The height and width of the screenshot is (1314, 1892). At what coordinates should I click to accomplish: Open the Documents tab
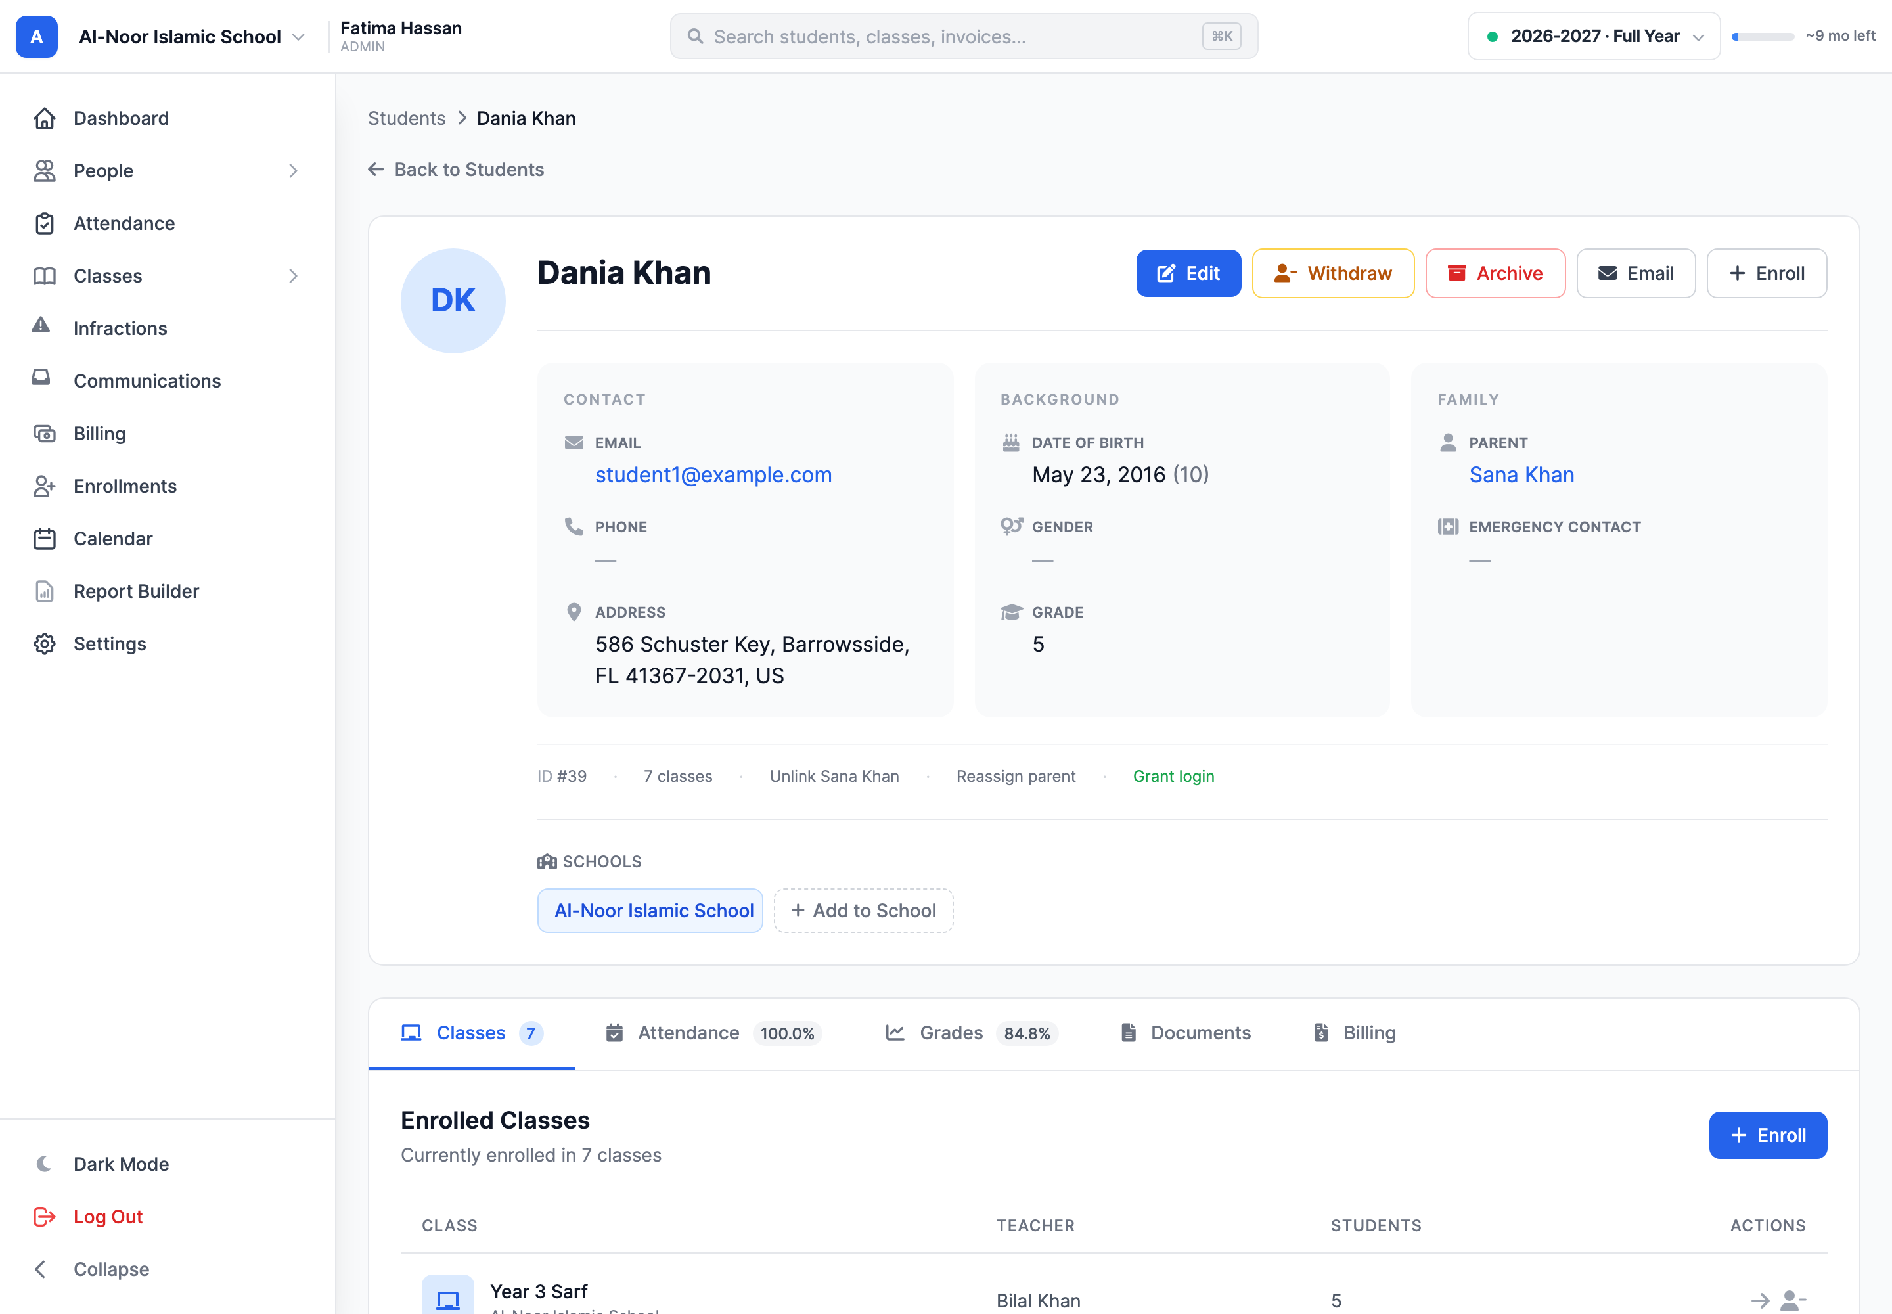[1186, 1033]
